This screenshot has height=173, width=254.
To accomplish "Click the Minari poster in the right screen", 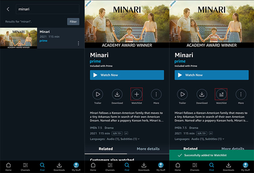I will point(211,24).
